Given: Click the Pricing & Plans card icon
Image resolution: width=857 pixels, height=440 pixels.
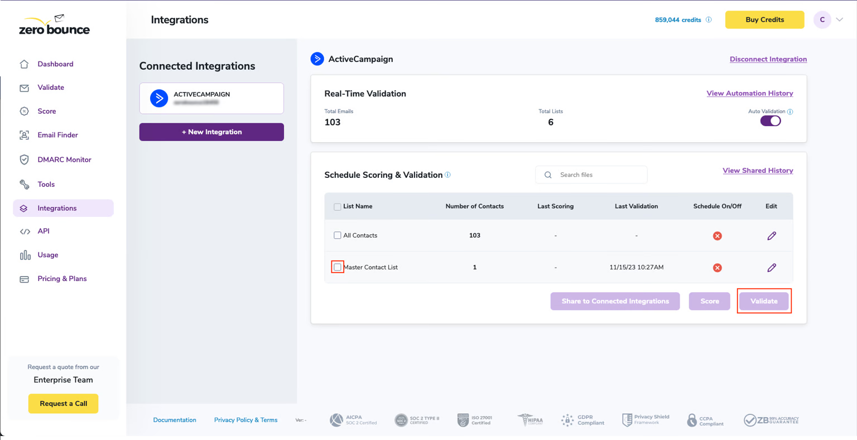Looking at the screenshot, I should (24, 279).
